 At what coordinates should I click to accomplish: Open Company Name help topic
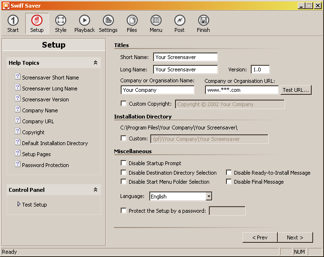40,110
